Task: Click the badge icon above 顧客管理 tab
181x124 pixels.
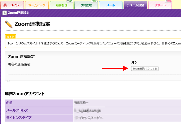Action: pos(70,1)
